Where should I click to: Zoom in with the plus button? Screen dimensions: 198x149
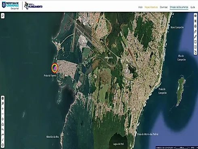coord(2,109)
